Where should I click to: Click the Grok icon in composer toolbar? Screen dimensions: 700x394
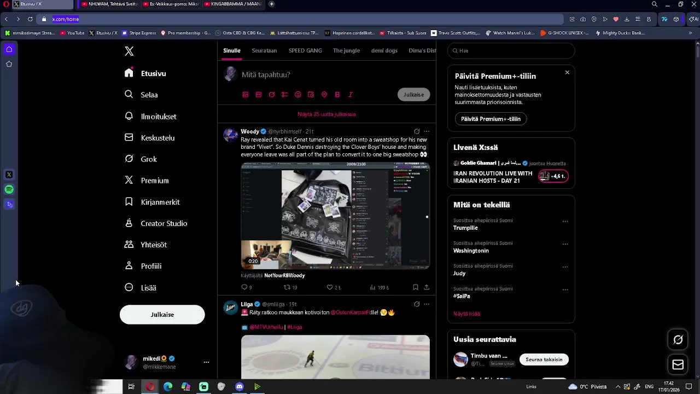(x=272, y=95)
